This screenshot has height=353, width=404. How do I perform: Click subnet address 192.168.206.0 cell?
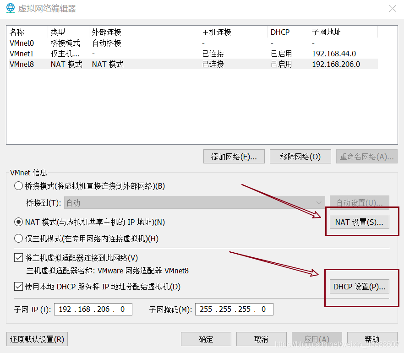point(336,64)
